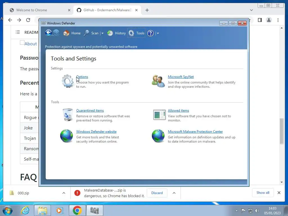Click the Options gear icon
This screenshot has width=288, height=216.
[x=67, y=81]
